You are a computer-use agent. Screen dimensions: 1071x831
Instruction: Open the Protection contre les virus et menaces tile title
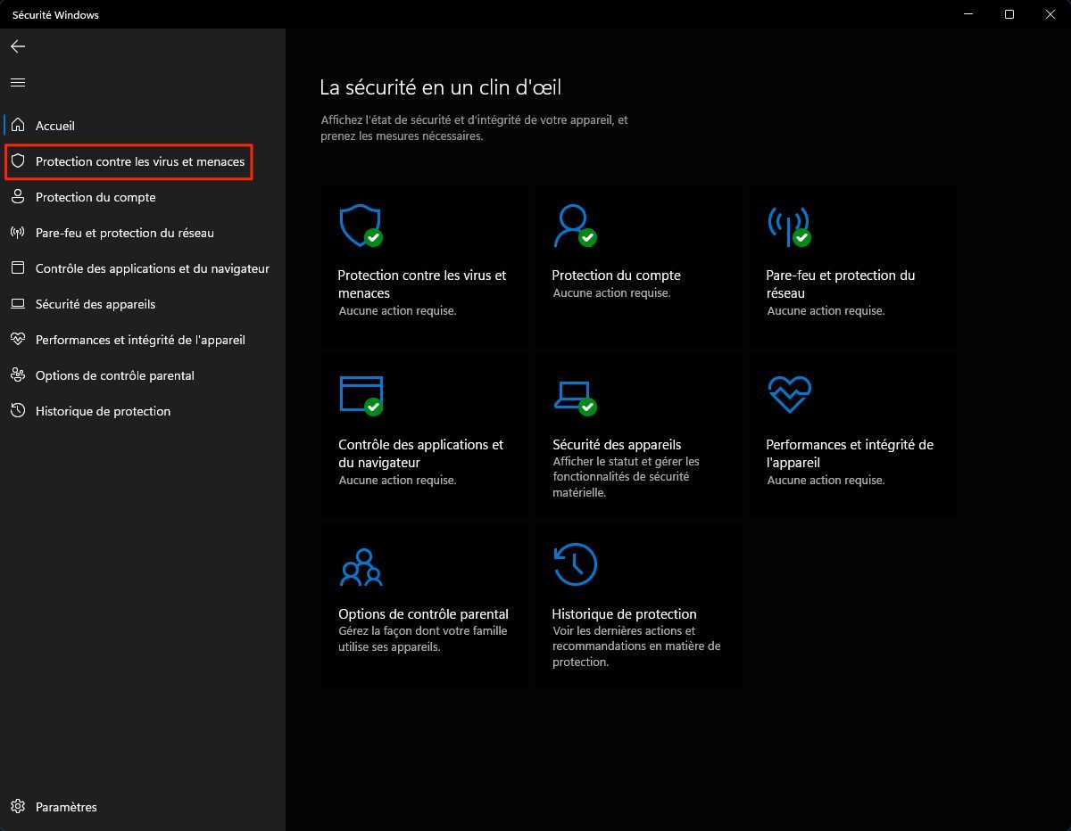(422, 284)
